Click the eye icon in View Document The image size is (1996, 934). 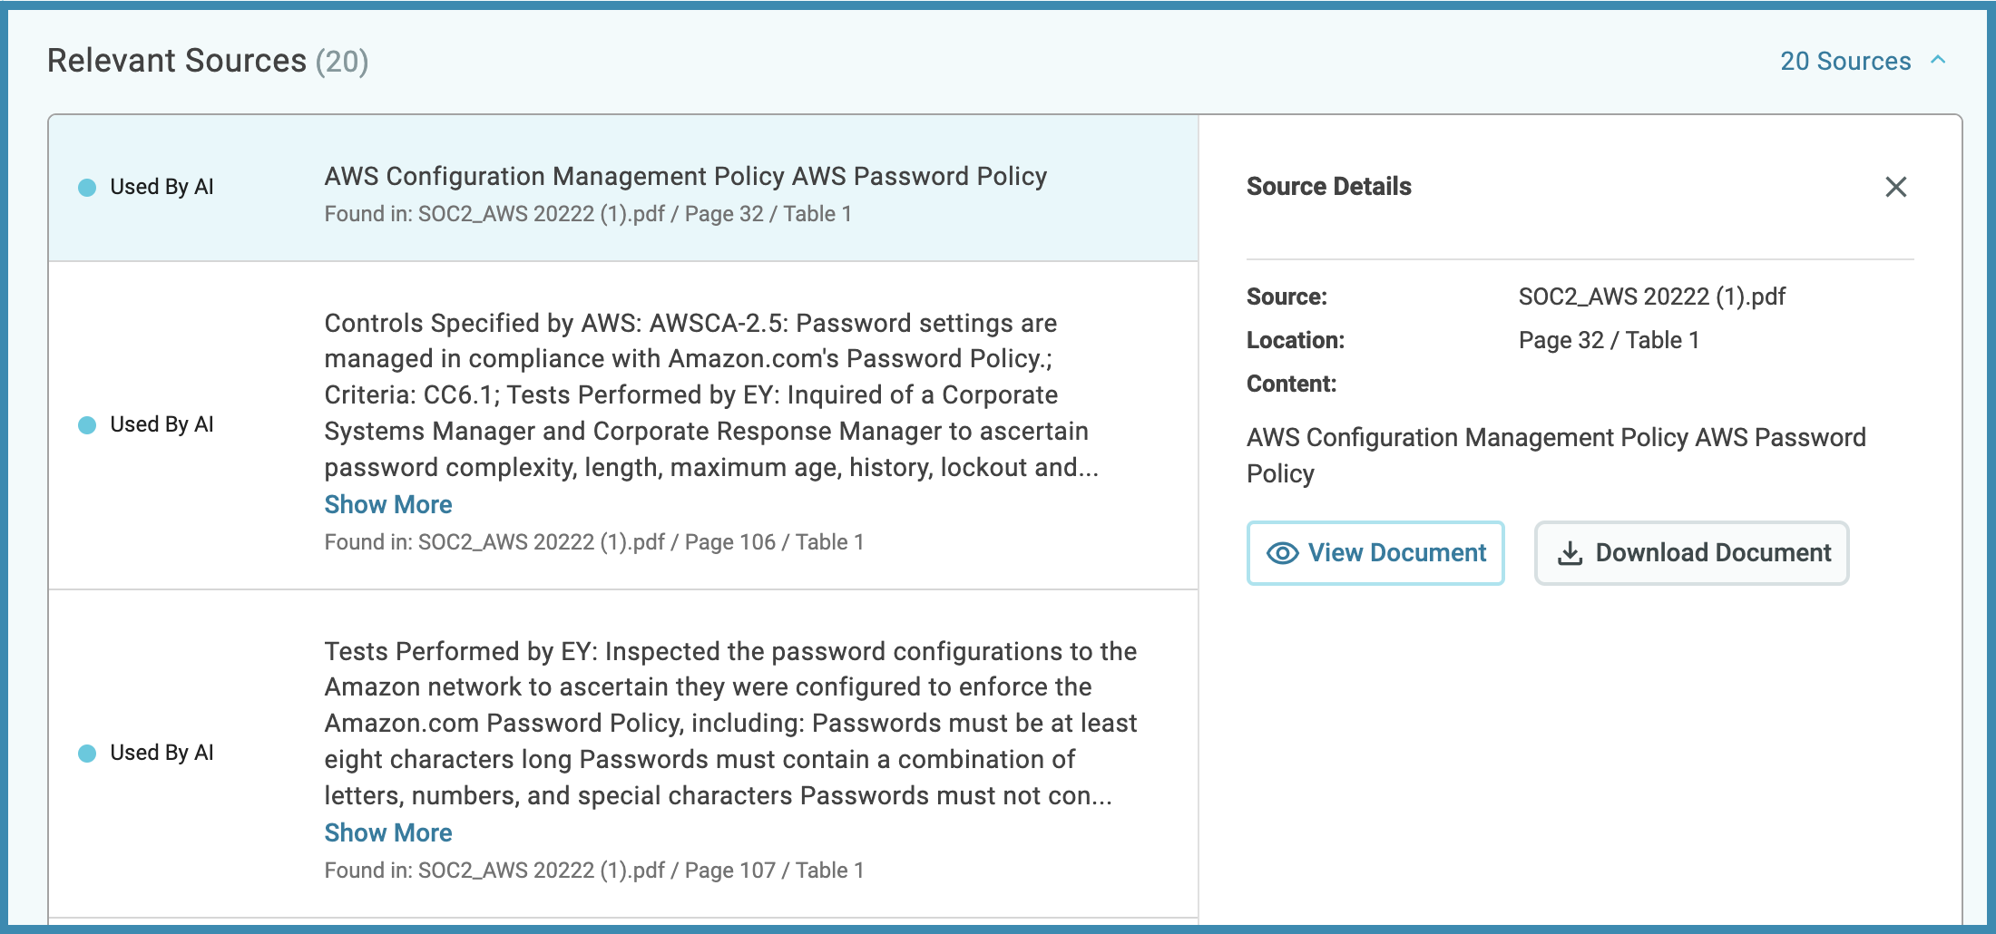pyautogui.click(x=1282, y=553)
